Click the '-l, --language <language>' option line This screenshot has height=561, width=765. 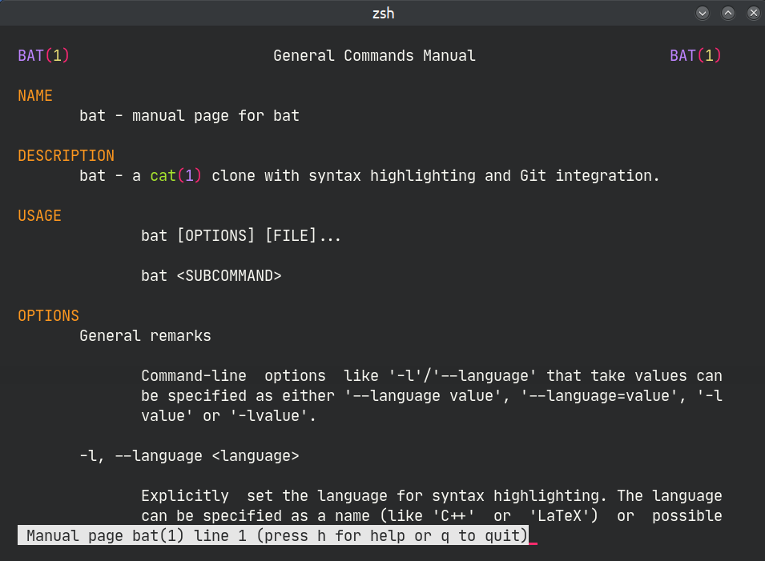189,455
